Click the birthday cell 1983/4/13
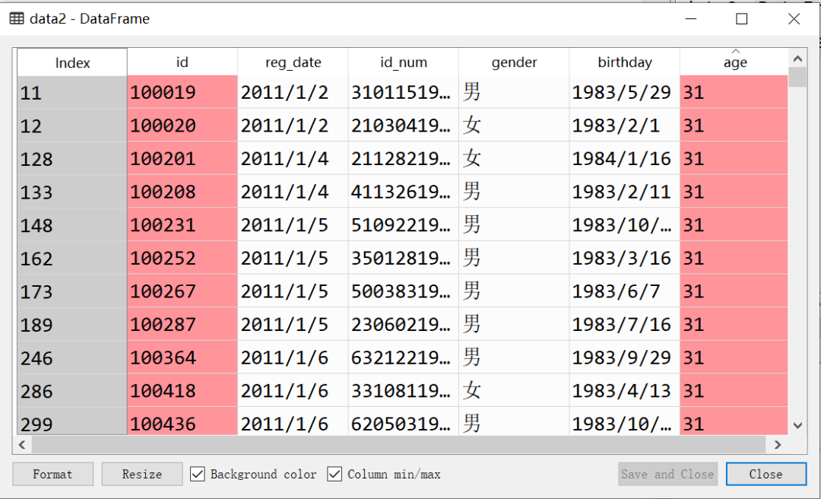 point(624,390)
